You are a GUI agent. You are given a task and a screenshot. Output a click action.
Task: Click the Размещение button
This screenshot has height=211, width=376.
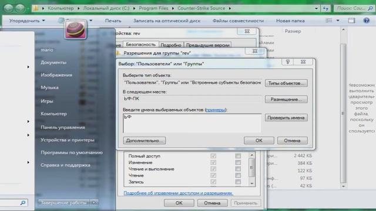pyautogui.click(x=286, y=99)
